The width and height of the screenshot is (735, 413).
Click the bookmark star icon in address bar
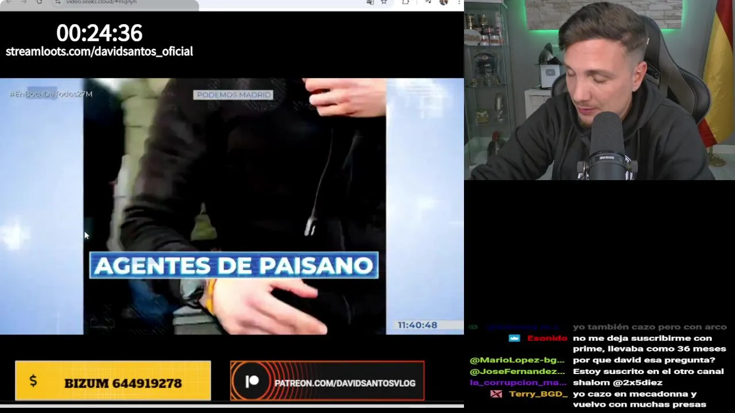pyautogui.click(x=384, y=2)
